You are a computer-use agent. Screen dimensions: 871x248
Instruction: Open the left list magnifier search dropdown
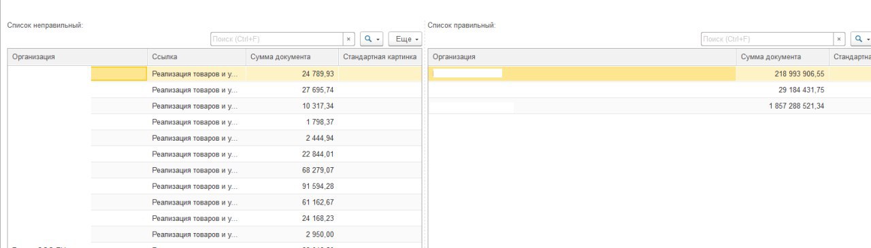point(372,39)
